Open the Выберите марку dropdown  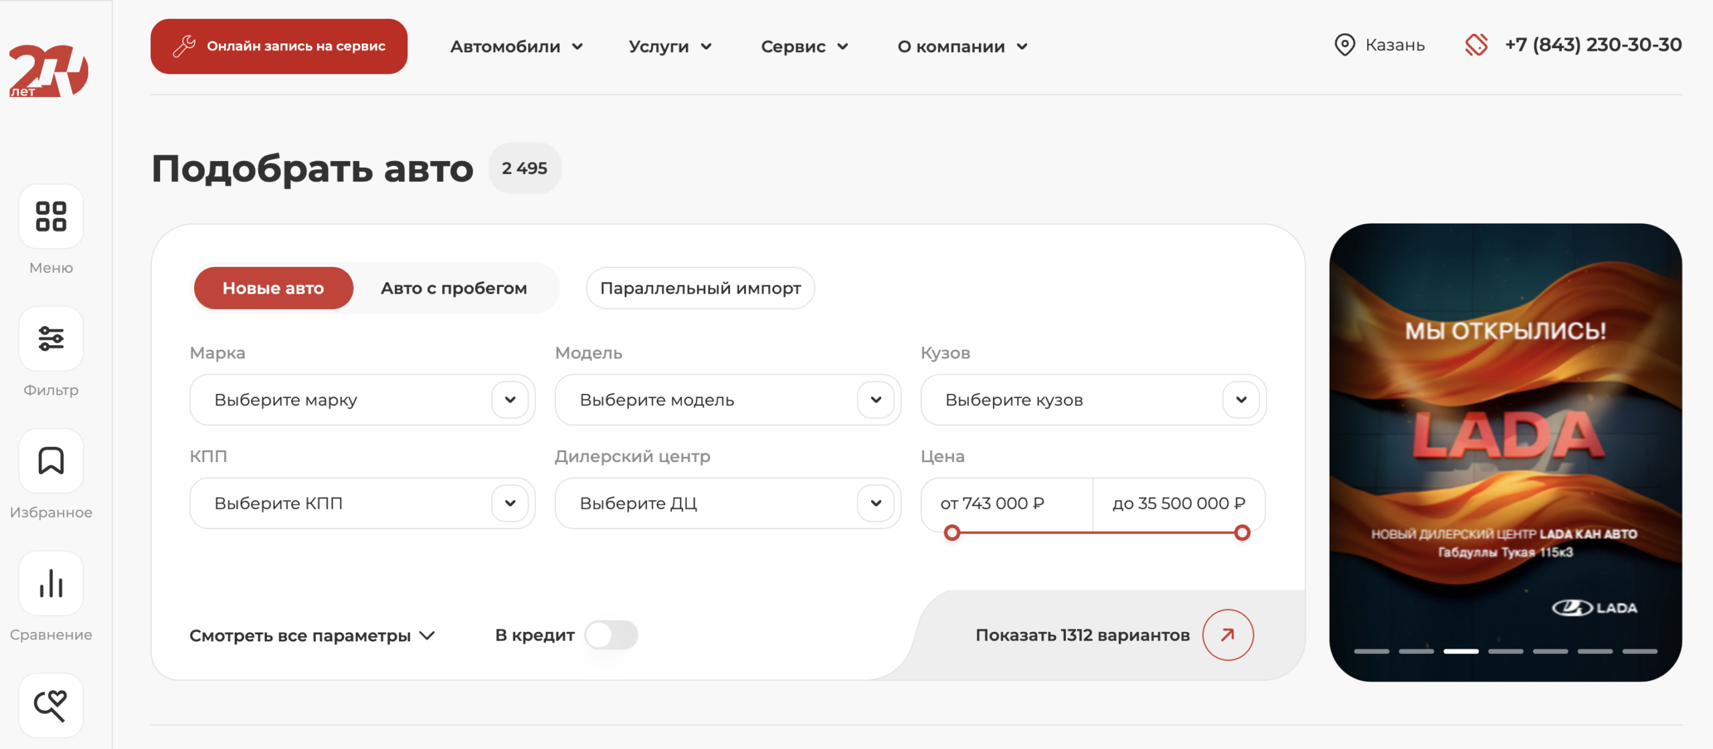[362, 400]
